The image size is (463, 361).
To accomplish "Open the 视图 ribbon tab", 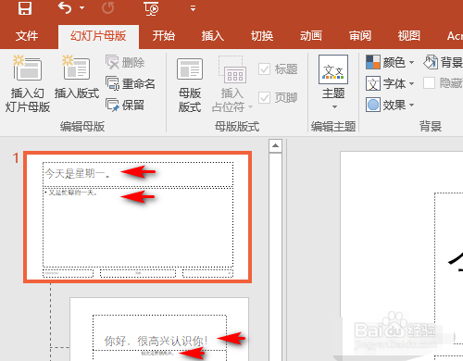I will click(x=409, y=36).
